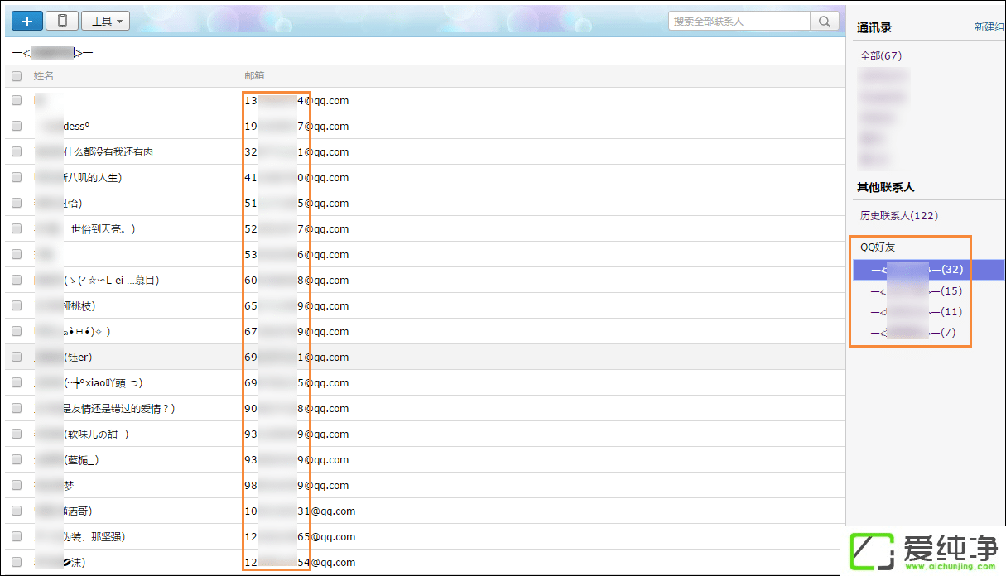Select the QQ friend group with (15)

tap(917, 291)
